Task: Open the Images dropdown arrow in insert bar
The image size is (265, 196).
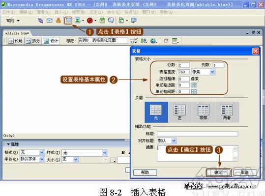Action: 83,21
